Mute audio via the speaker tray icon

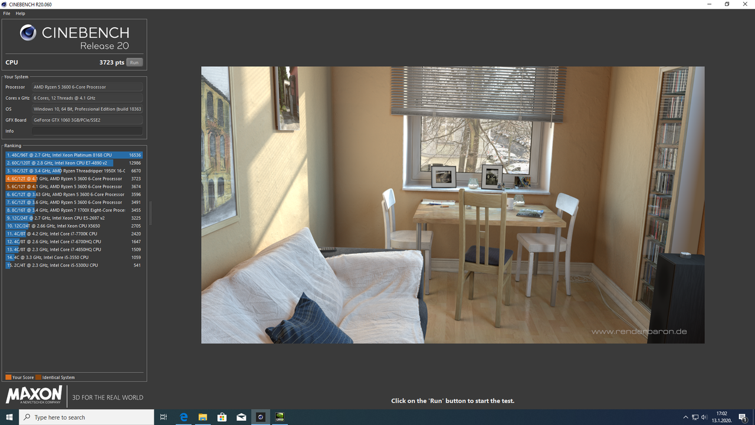(704, 417)
